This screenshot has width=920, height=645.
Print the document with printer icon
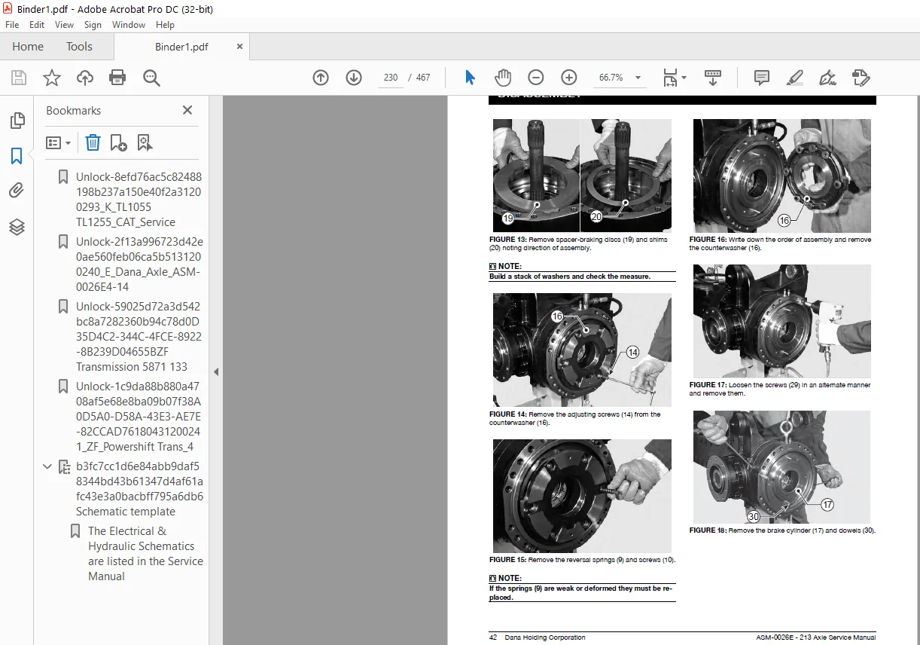pyautogui.click(x=117, y=78)
